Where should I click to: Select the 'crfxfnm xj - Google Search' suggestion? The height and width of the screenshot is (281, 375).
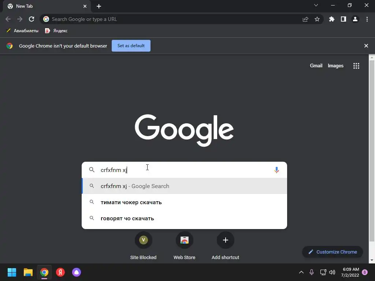point(185,186)
